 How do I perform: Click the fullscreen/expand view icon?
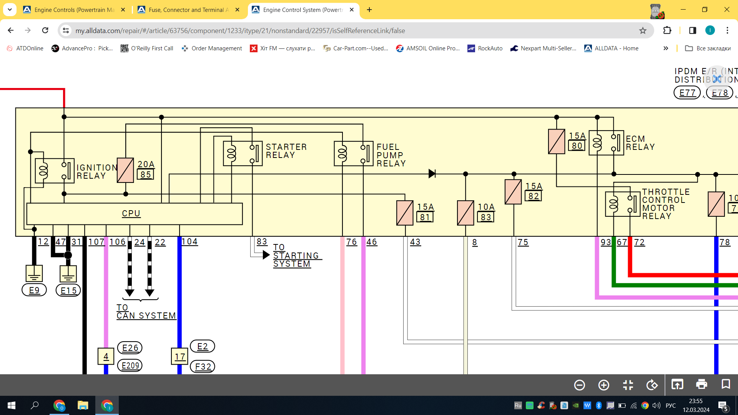tap(628, 384)
